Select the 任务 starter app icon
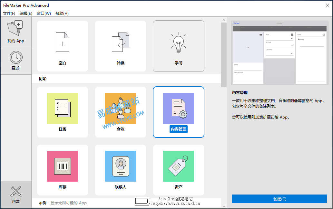The image size is (333, 209). [63, 108]
